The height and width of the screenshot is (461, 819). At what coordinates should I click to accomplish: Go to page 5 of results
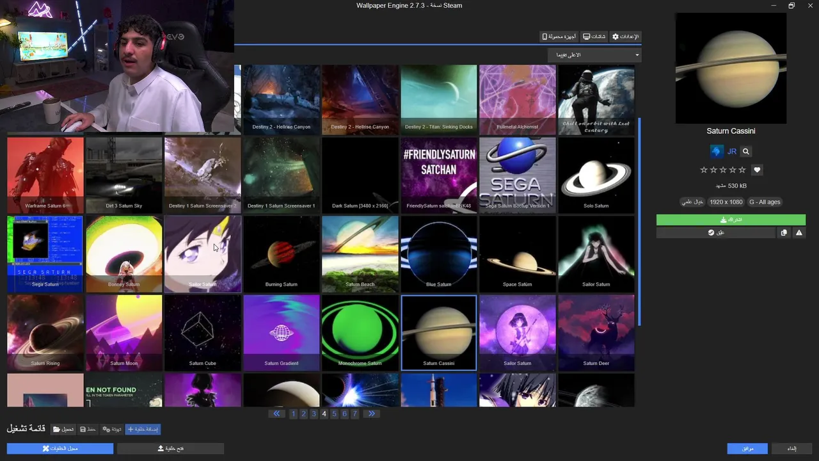pyautogui.click(x=334, y=414)
